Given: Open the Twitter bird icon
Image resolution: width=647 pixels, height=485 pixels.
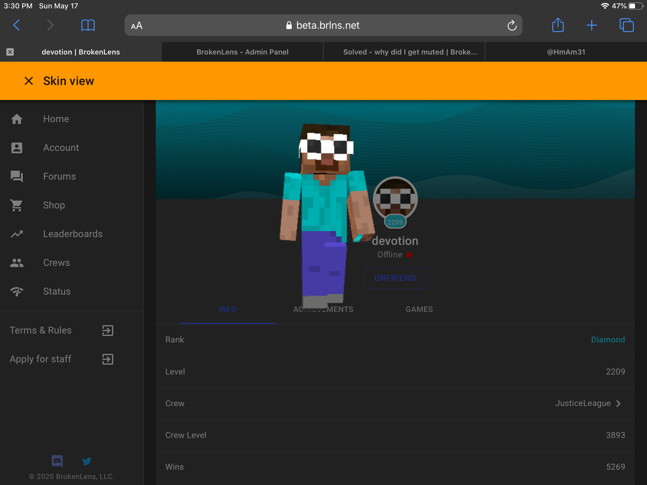Looking at the screenshot, I should [87, 461].
